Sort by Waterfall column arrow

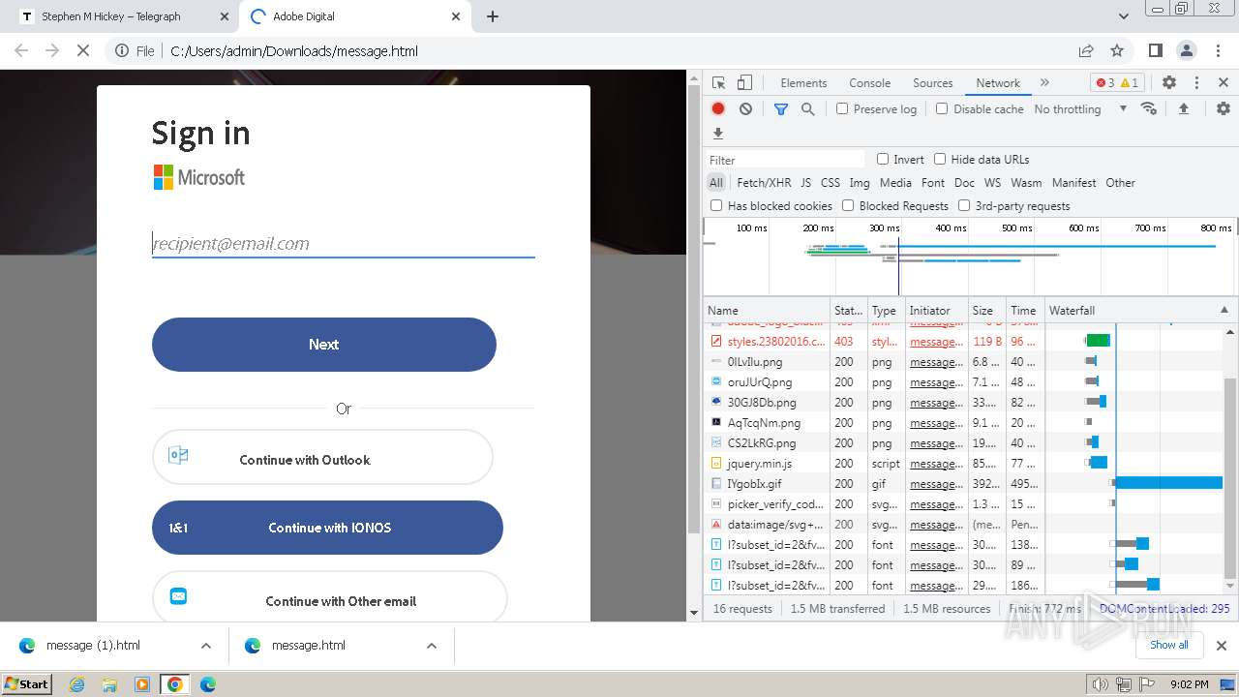click(x=1224, y=311)
